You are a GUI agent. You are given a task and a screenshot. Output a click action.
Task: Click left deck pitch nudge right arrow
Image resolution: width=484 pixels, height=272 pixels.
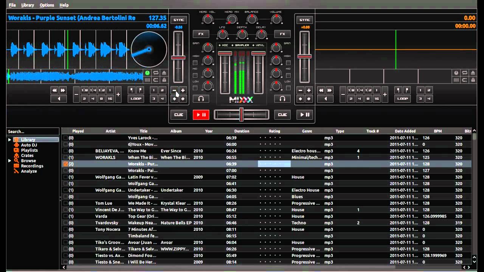183,99
